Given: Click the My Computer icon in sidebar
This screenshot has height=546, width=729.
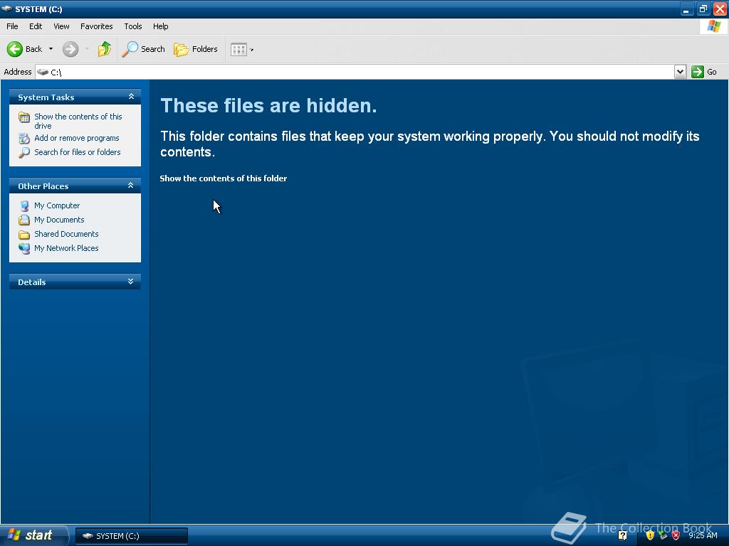Looking at the screenshot, I should [x=24, y=205].
